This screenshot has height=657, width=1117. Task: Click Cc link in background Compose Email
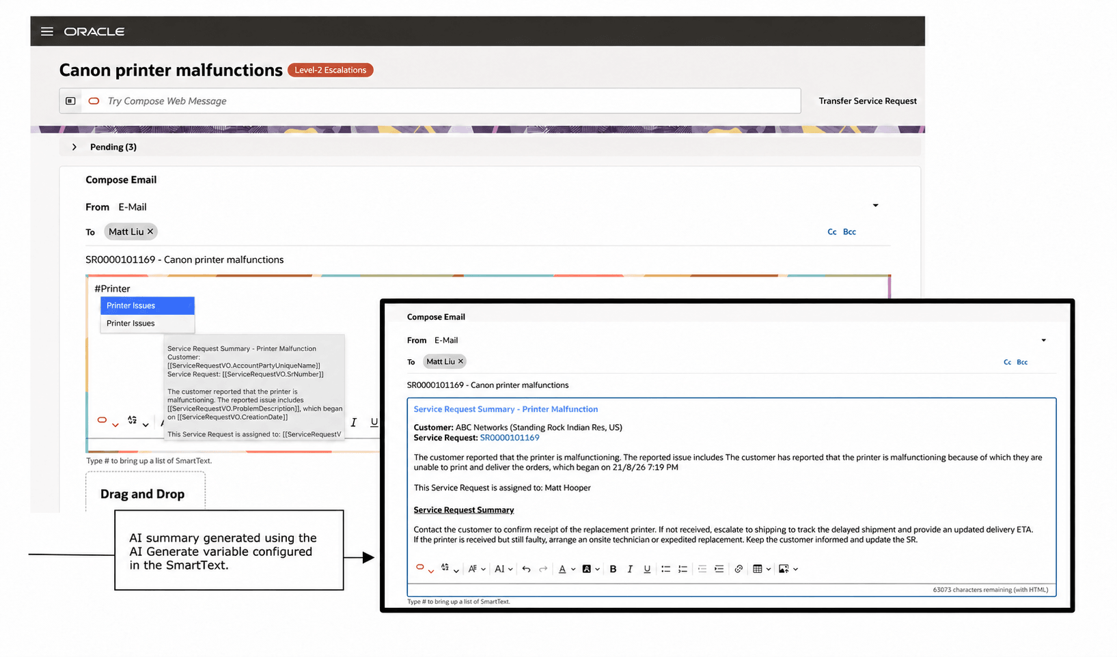point(832,232)
